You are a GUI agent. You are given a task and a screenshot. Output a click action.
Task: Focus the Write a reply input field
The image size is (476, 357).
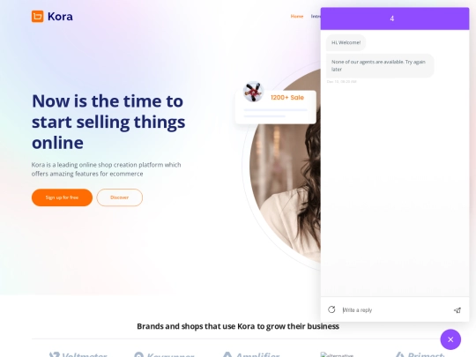[x=395, y=310]
